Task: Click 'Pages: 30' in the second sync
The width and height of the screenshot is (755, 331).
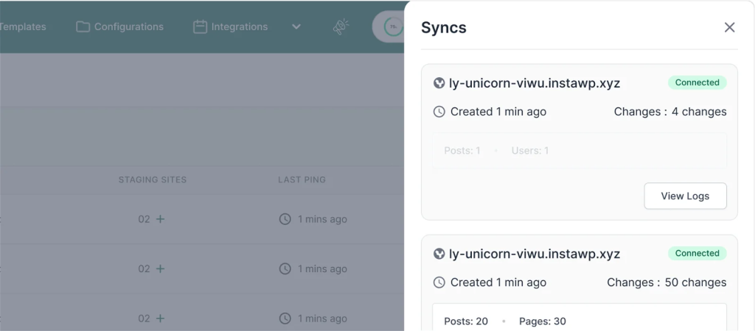Action: click(543, 321)
